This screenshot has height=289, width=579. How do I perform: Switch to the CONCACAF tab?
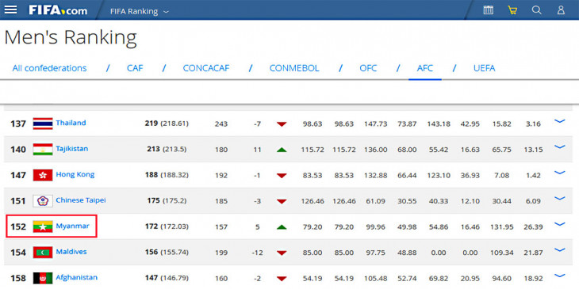206,68
